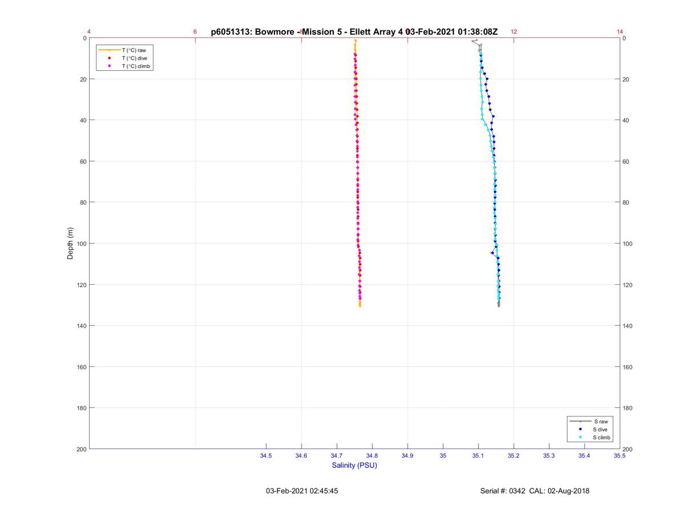Click the timestamp 03-Feb-2021 02:45:45
The image size is (685, 505).
(x=302, y=491)
